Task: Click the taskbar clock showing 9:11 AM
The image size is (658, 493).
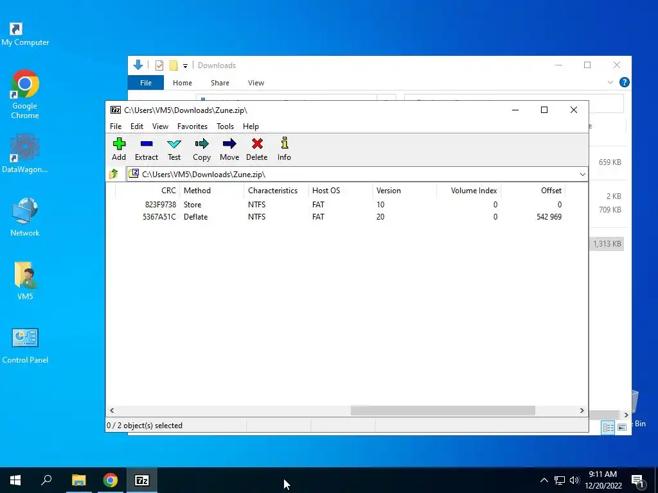Action: click(603, 480)
